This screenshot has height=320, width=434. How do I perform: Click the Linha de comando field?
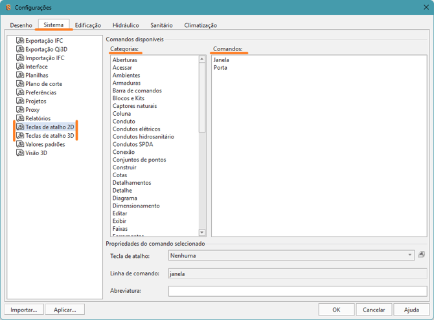click(297, 273)
